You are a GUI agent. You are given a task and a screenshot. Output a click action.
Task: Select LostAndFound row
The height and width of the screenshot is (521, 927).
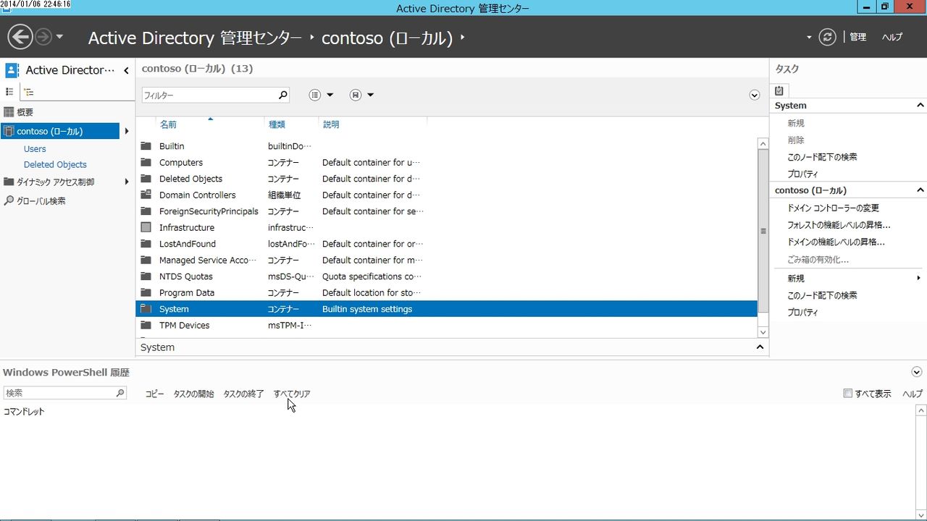pyautogui.click(x=446, y=244)
